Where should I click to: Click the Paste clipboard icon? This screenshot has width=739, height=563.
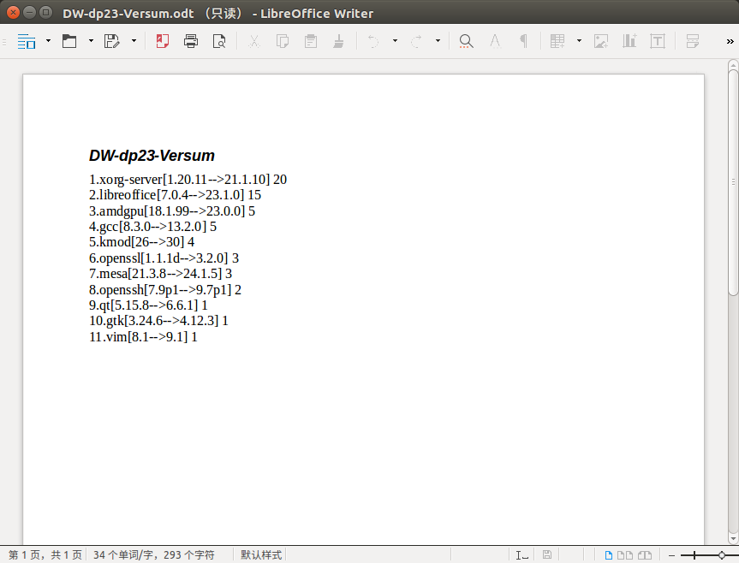click(311, 41)
